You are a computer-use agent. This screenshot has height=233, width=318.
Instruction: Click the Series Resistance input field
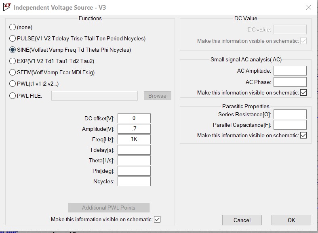click(x=290, y=114)
